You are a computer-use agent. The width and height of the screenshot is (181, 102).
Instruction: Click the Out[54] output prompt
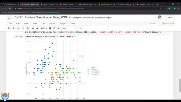point(18,37)
